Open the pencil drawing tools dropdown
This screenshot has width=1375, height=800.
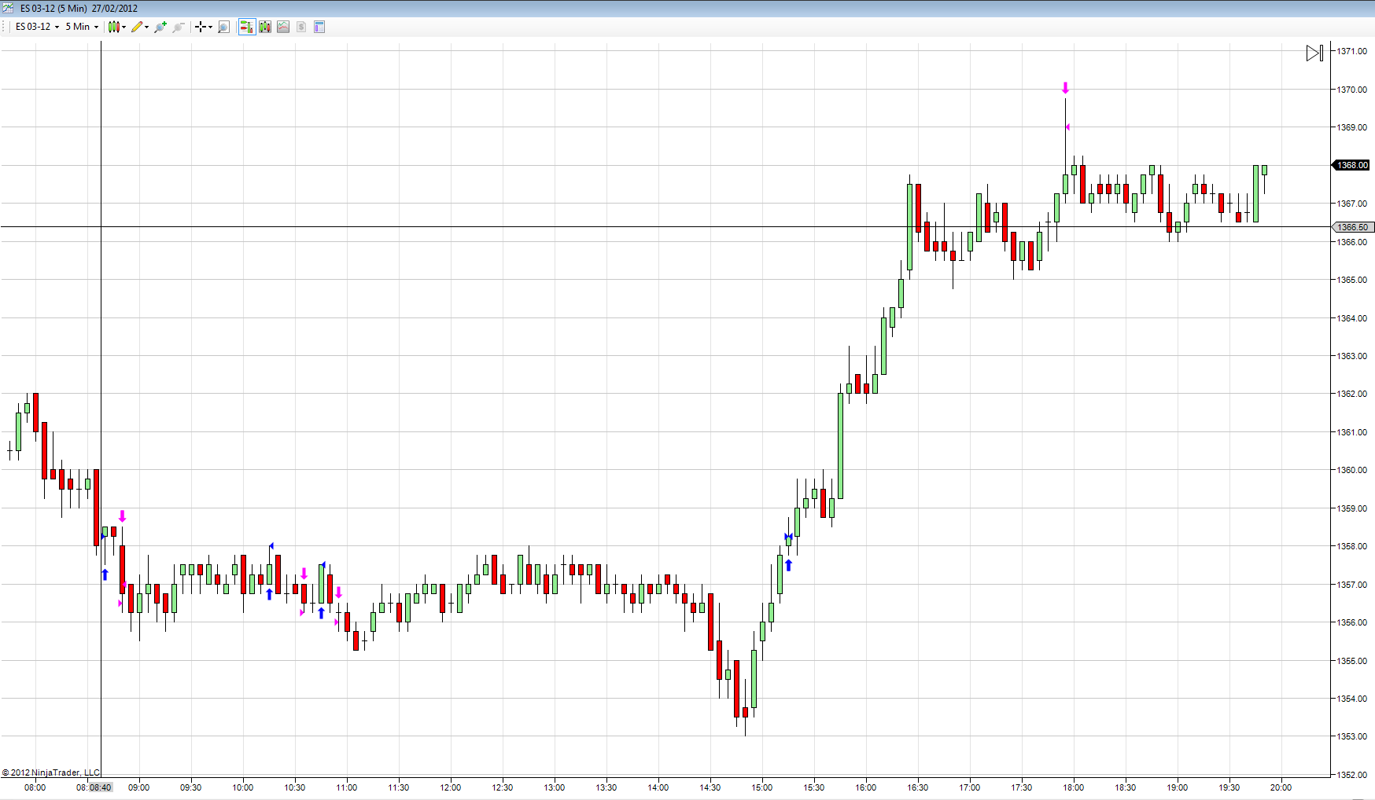pos(140,27)
